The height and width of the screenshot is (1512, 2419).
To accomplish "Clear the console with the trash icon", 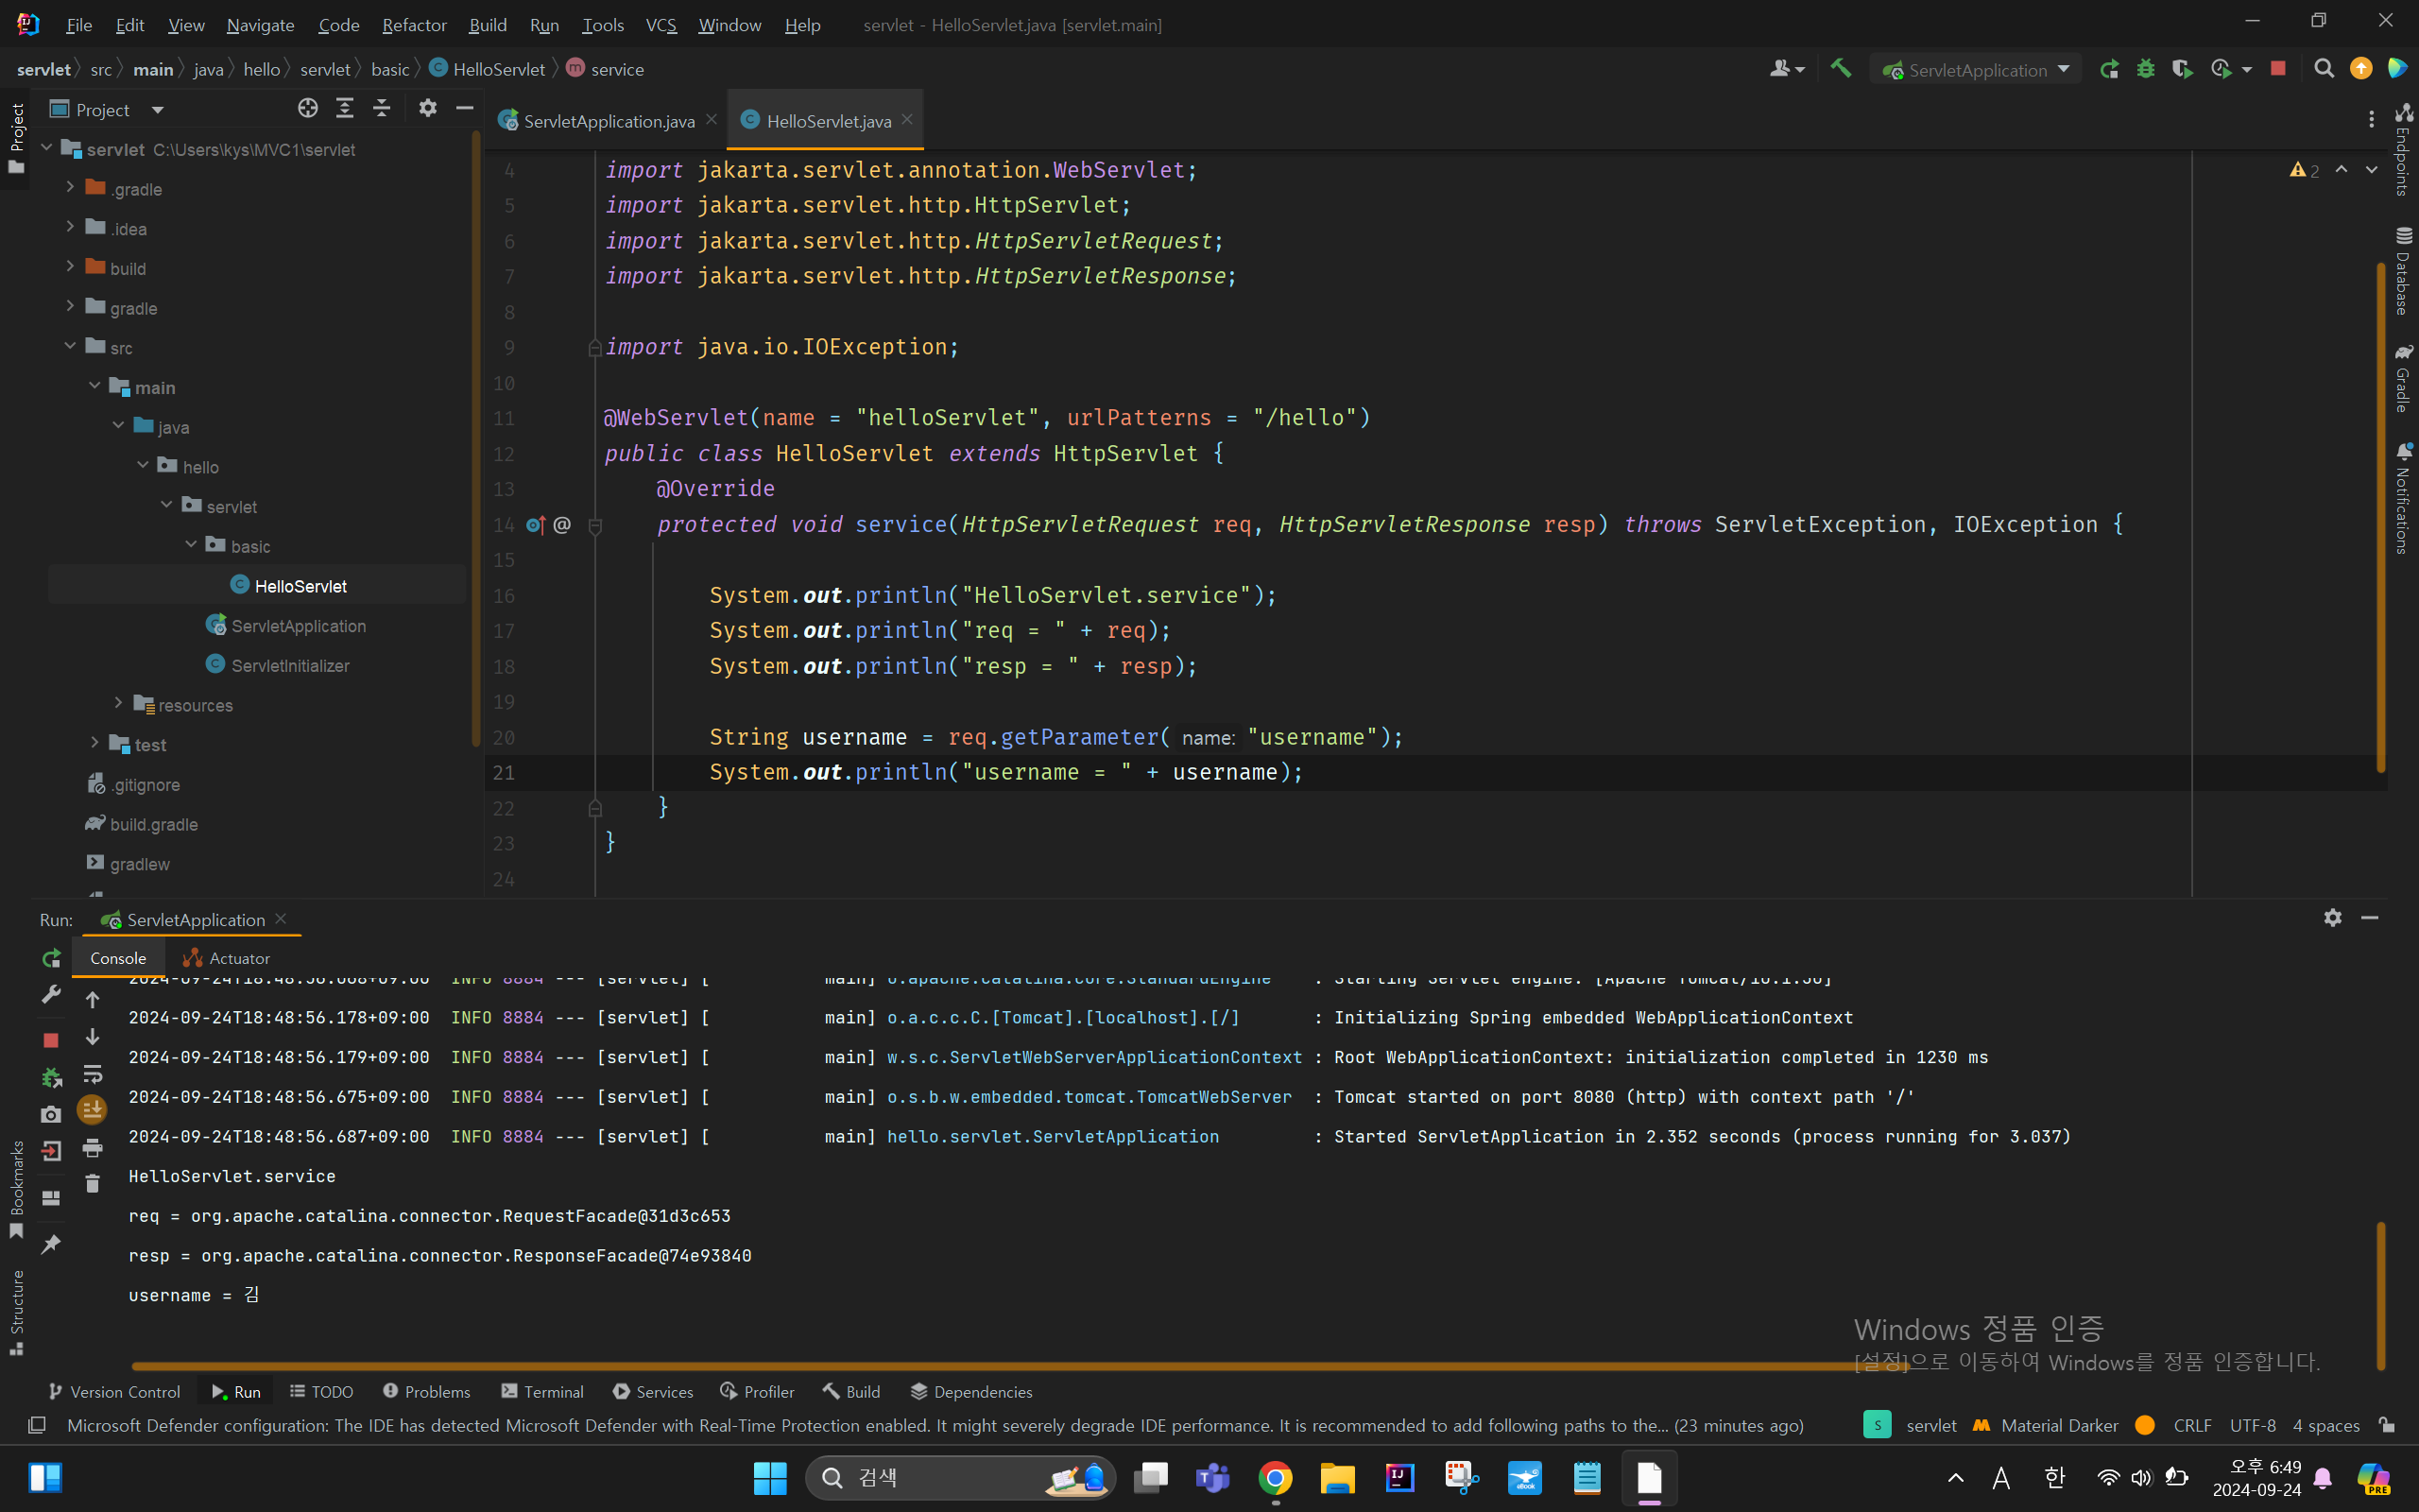I will point(92,1184).
